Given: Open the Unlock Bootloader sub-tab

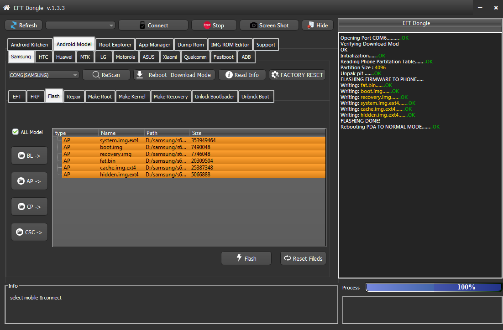Looking at the screenshot, I should [214, 97].
